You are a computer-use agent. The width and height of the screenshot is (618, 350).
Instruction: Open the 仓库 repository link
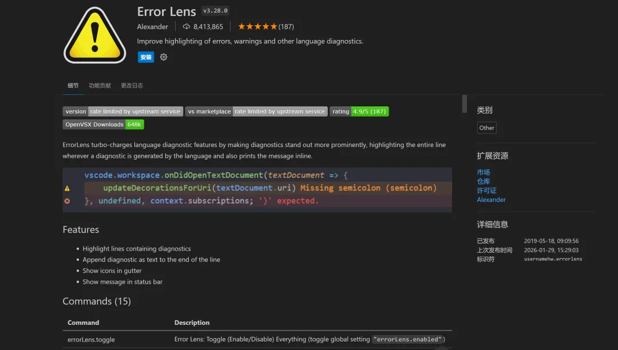click(484, 181)
